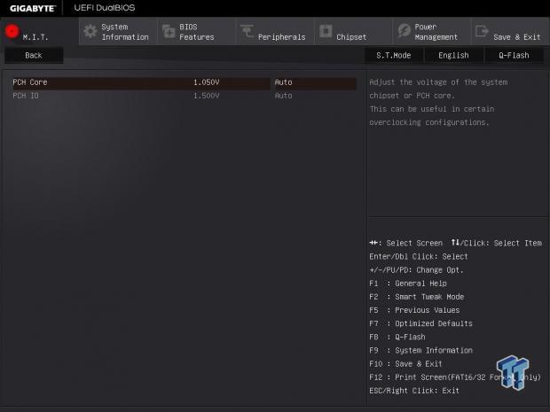Switch to the Chipset tab
The height and width of the screenshot is (412, 550).
point(351,37)
